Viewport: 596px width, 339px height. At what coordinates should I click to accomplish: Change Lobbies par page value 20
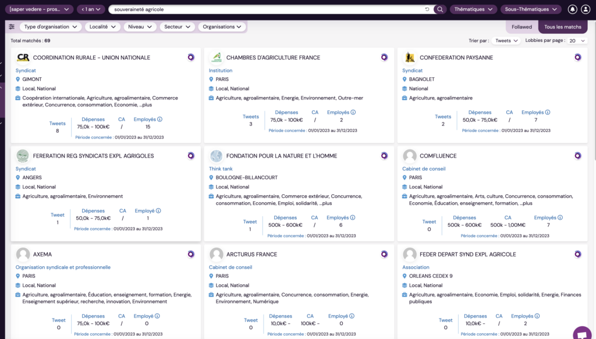[577, 41]
